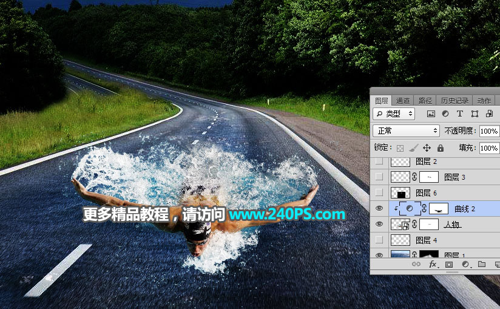Filter layers by pixel (image) type
500x309 pixels.
(x=431, y=114)
